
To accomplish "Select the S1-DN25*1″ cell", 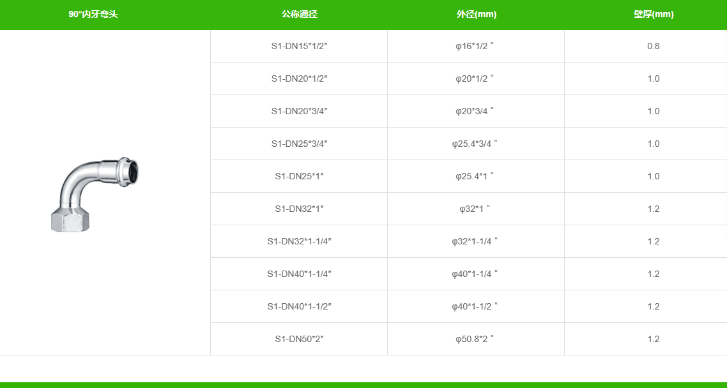I will tap(299, 176).
